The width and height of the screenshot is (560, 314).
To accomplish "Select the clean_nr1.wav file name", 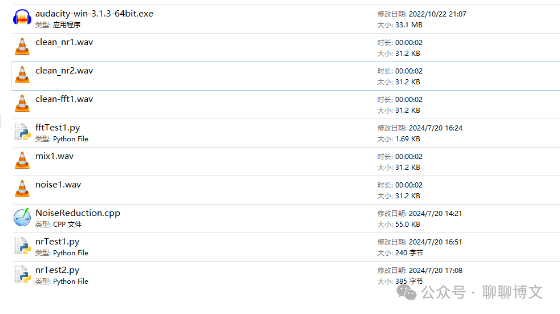I will click(x=64, y=42).
